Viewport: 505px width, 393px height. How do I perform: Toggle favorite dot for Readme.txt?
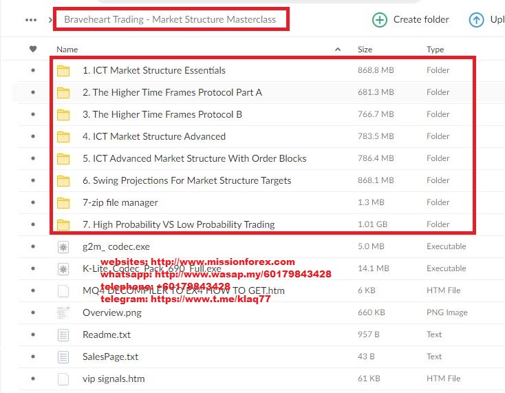click(x=33, y=334)
